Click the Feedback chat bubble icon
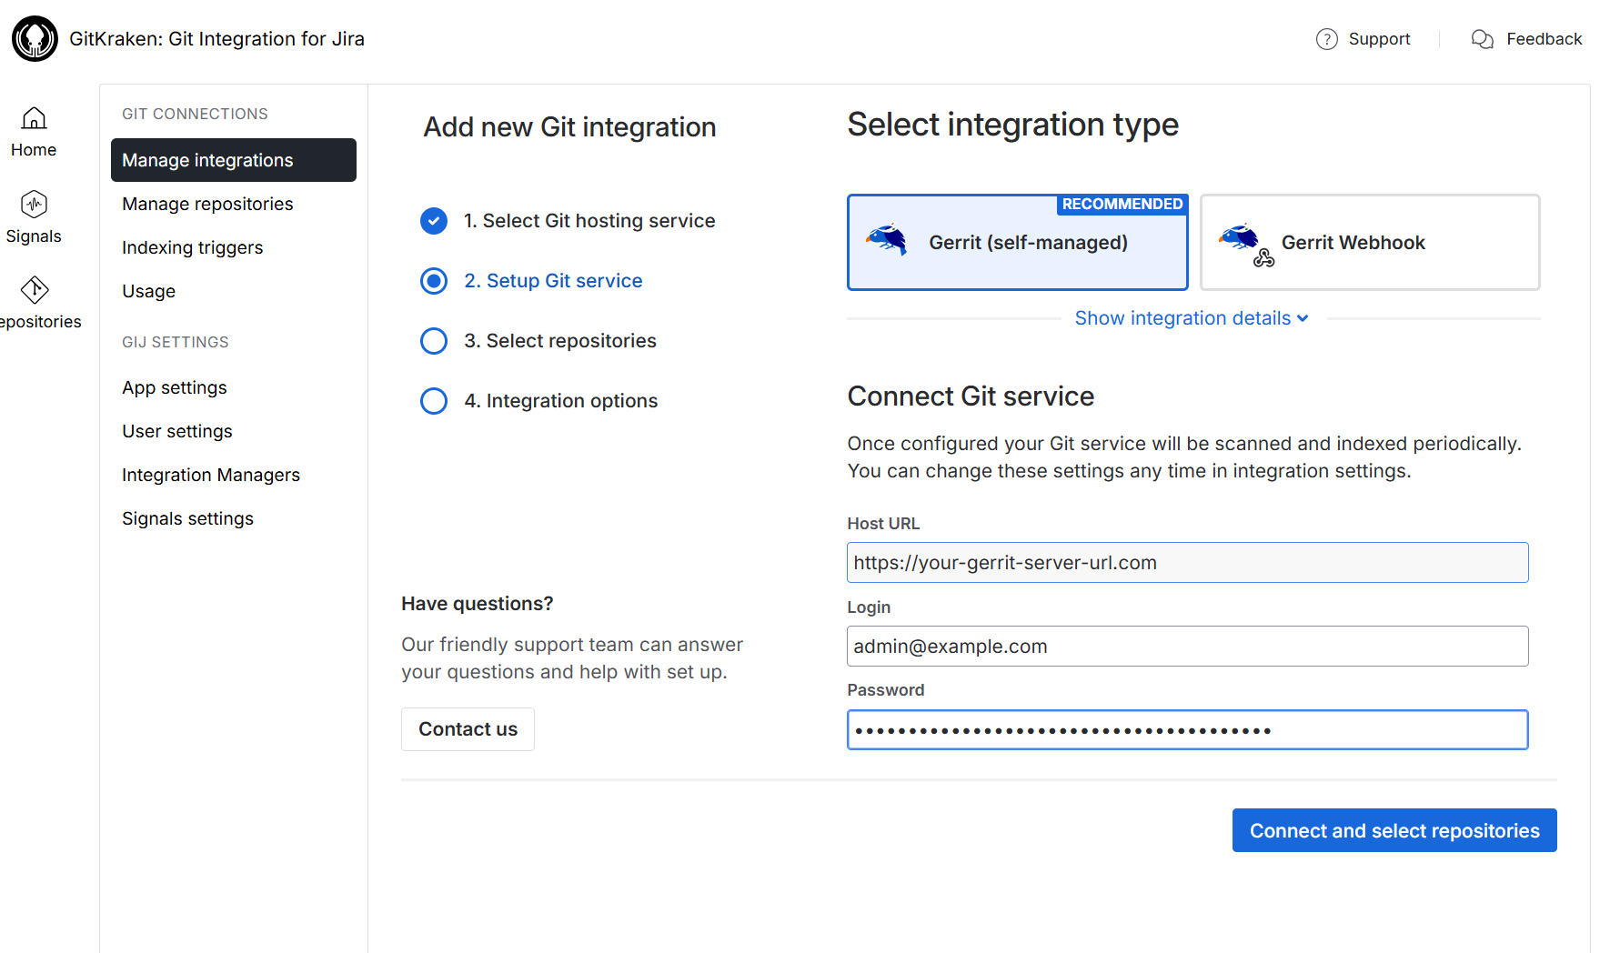The image size is (1610, 953). click(x=1482, y=39)
